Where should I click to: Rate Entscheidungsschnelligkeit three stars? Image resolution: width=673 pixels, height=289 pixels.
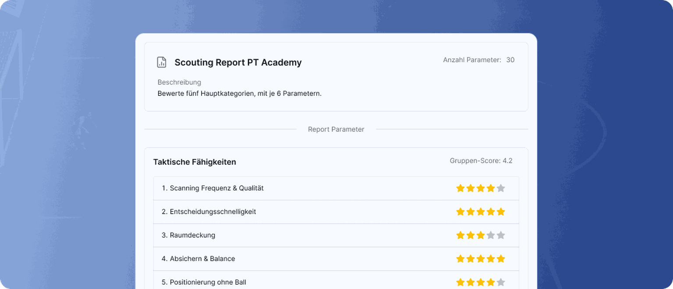point(481,212)
